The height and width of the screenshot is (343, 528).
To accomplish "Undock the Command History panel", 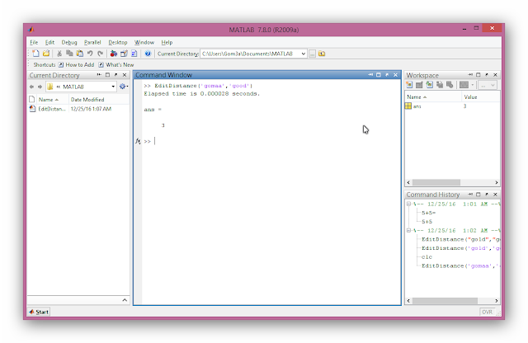I will coord(487,195).
